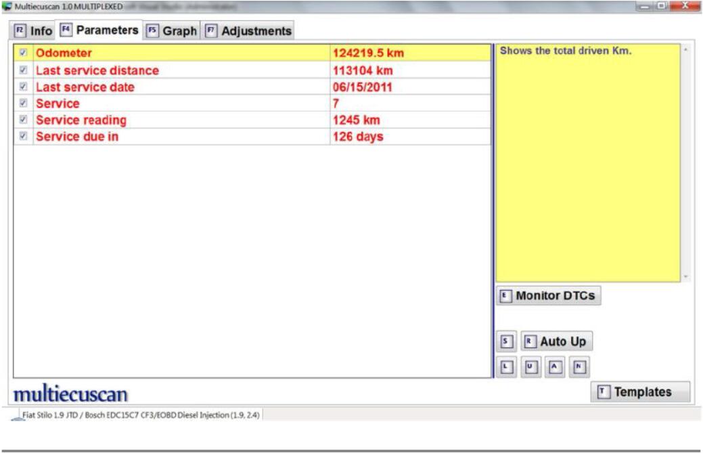
Task: Click the Multiecuscan title bar app icon
Action: pos(7,6)
